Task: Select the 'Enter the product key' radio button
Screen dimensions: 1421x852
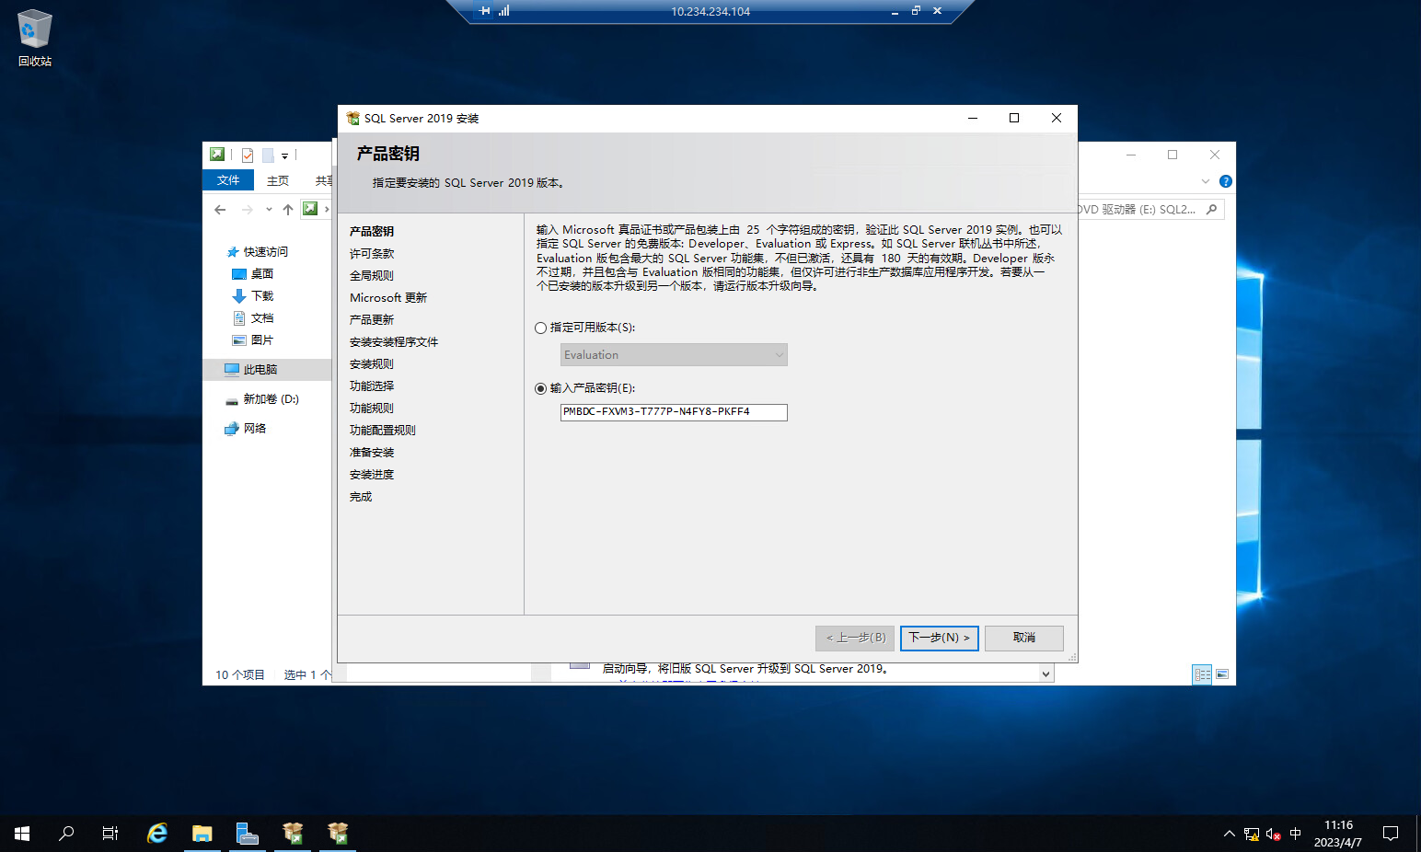Action: click(541, 388)
